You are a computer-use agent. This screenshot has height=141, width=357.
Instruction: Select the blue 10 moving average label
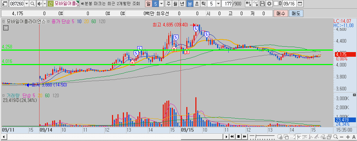pyautogui.click(x=79, y=21)
